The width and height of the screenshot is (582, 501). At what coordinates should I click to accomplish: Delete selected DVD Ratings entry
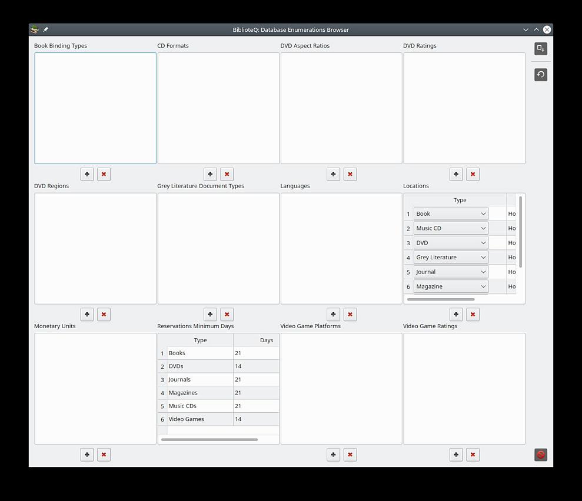pos(473,174)
